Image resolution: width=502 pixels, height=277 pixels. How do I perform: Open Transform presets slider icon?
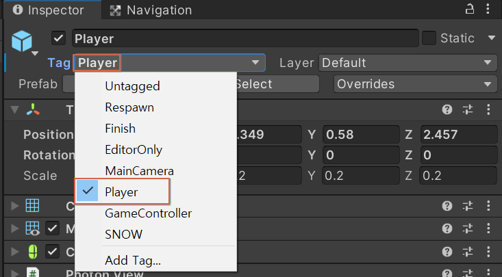468,109
